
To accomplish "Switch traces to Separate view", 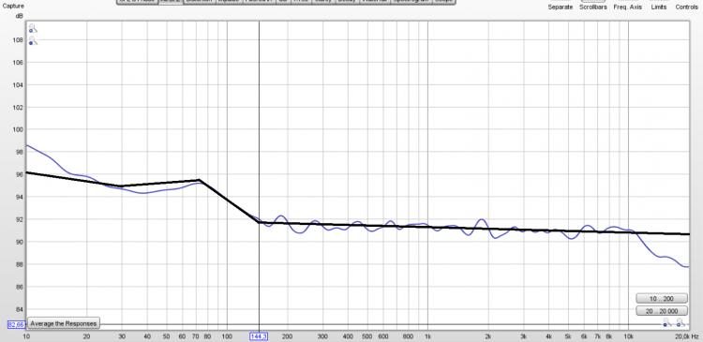I will tap(561, 7).
